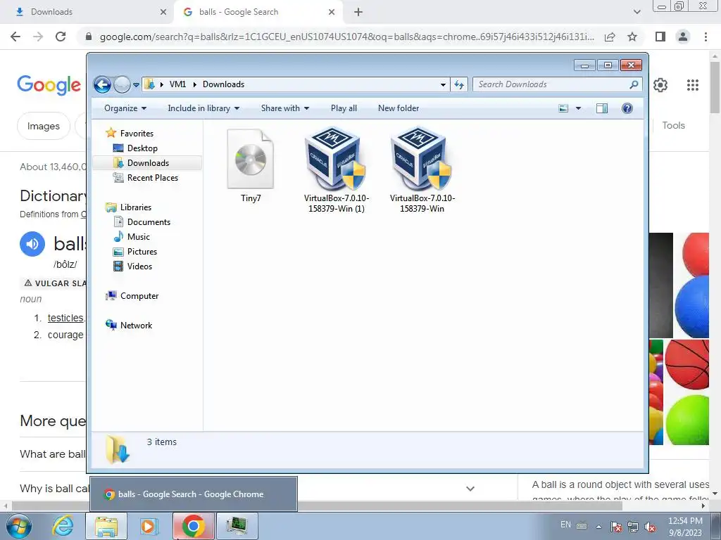
Task: Click the refresh button beside address bar
Action: point(459,84)
